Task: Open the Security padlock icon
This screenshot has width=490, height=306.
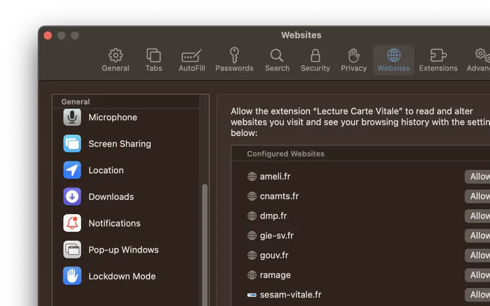Action: coord(315,56)
